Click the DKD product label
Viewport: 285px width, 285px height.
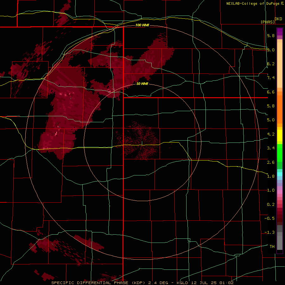tap(278, 19)
